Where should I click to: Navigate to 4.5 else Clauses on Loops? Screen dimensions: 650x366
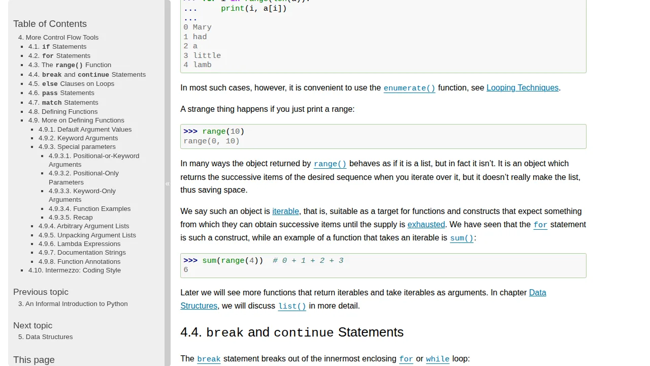point(71,84)
